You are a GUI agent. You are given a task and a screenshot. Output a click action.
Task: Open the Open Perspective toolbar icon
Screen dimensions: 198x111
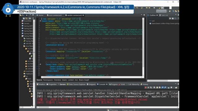coord(170,11)
